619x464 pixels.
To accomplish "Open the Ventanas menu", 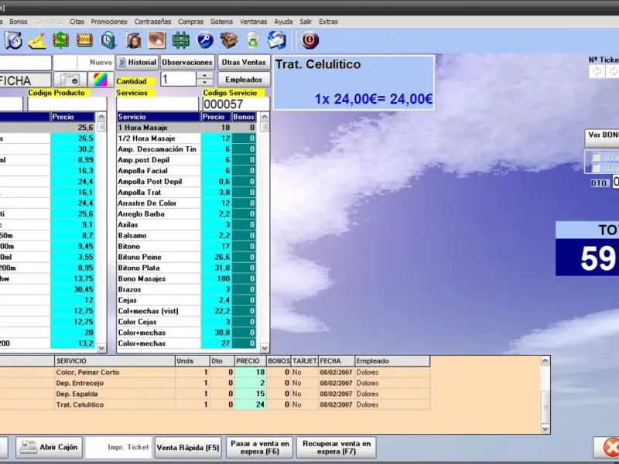I will tap(253, 22).
